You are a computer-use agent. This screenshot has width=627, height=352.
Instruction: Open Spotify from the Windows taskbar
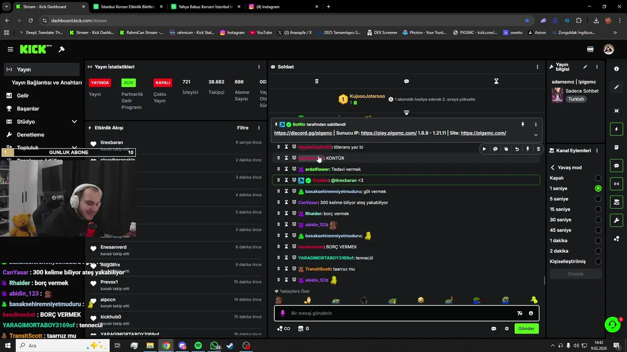[x=198, y=346]
